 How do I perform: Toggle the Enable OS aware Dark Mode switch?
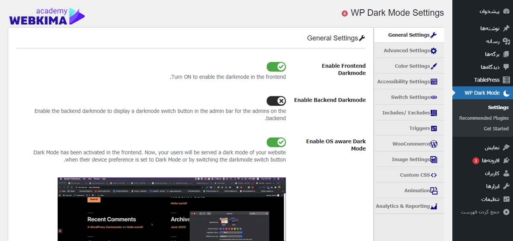[x=276, y=142]
